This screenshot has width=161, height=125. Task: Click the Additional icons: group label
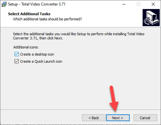(26, 47)
